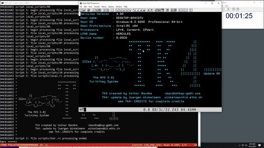Click the left diamond arrow toolbar icon
264x148 pixels.
(x=148, y=10)
